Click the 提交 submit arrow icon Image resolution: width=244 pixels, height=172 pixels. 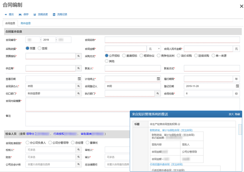6,15
